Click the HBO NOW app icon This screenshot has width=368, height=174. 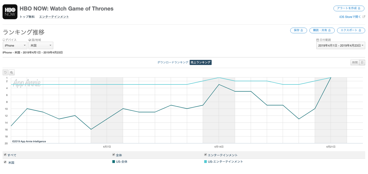tap(10, 12)
